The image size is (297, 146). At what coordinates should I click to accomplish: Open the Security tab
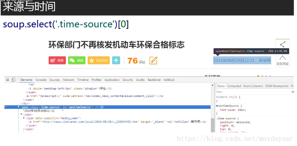click(x=128, y=80)
